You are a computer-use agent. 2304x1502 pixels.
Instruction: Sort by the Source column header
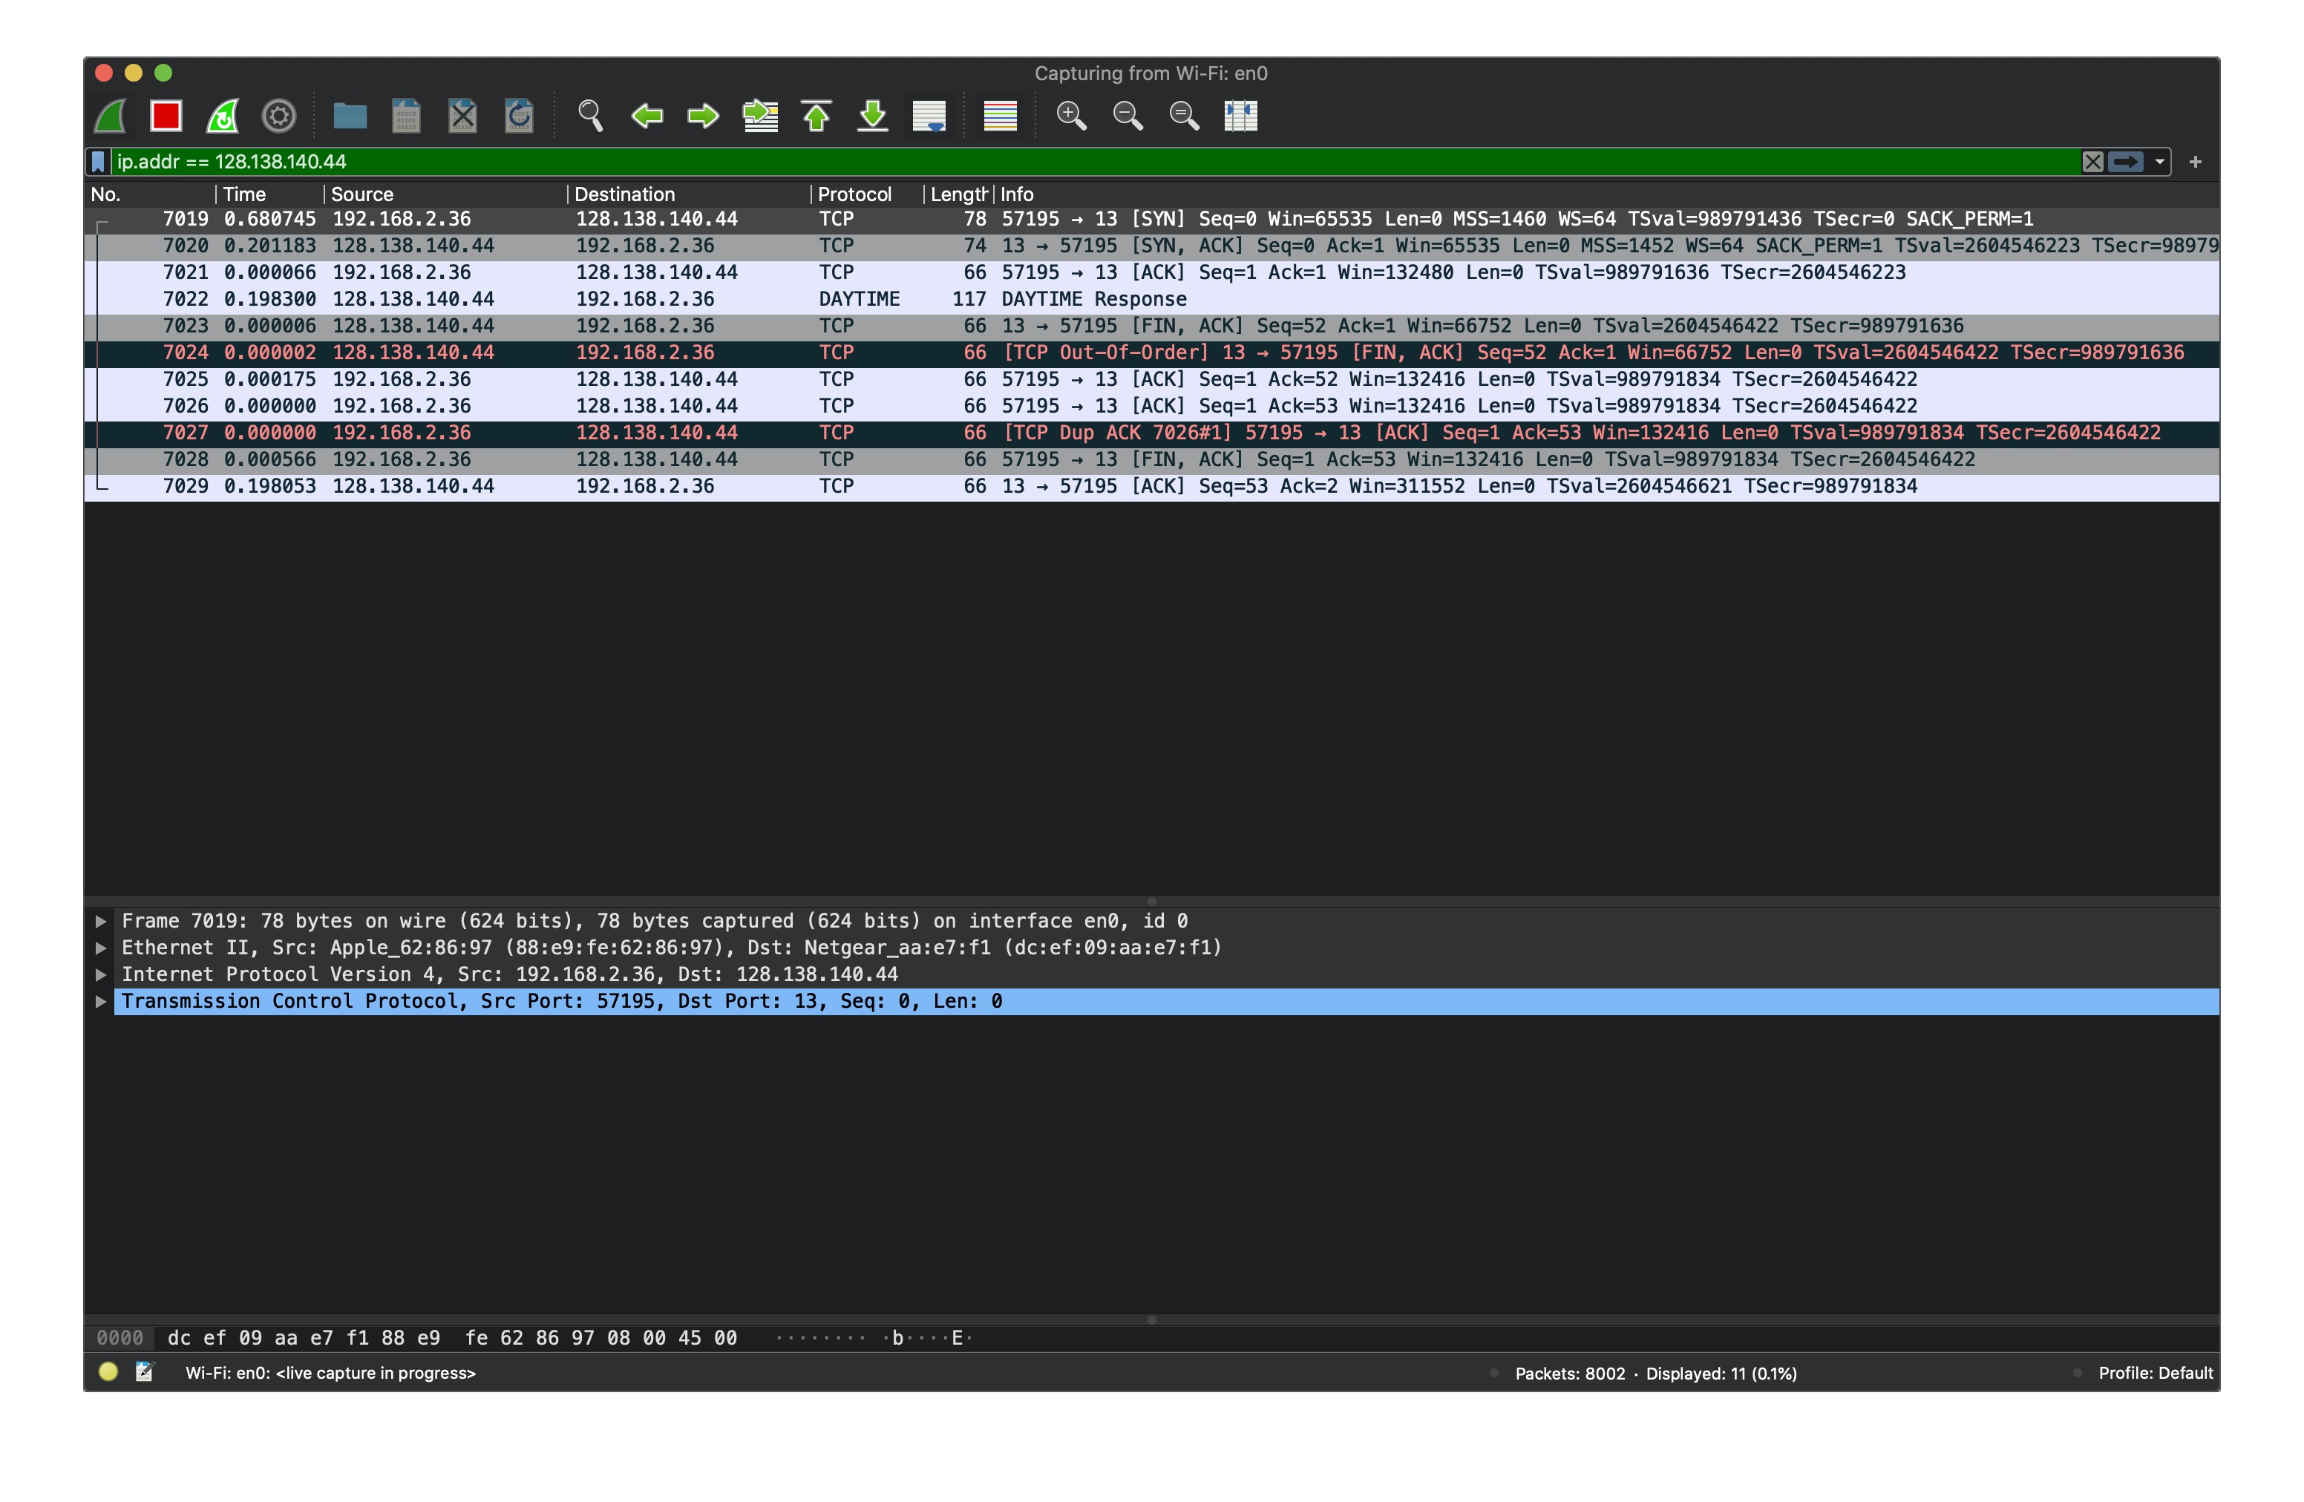[362, 194]
